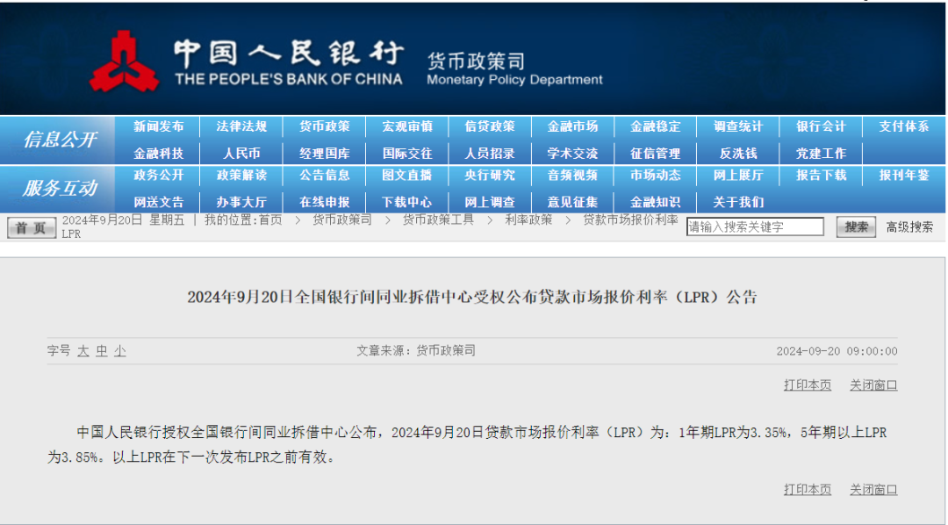Open the 新闻发布 menu item
This screenshot has height=525, width=948.
point(159,126)
